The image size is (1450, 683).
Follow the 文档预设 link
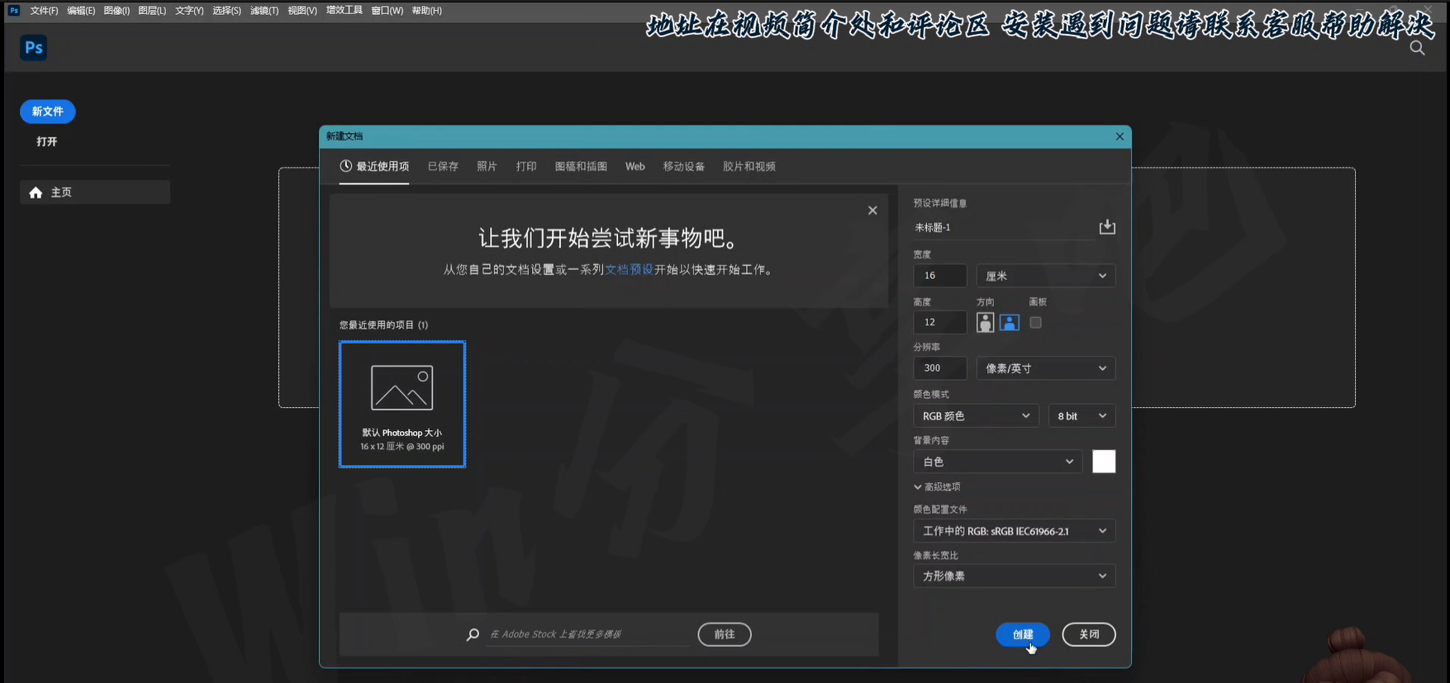(x=630, y=270)
